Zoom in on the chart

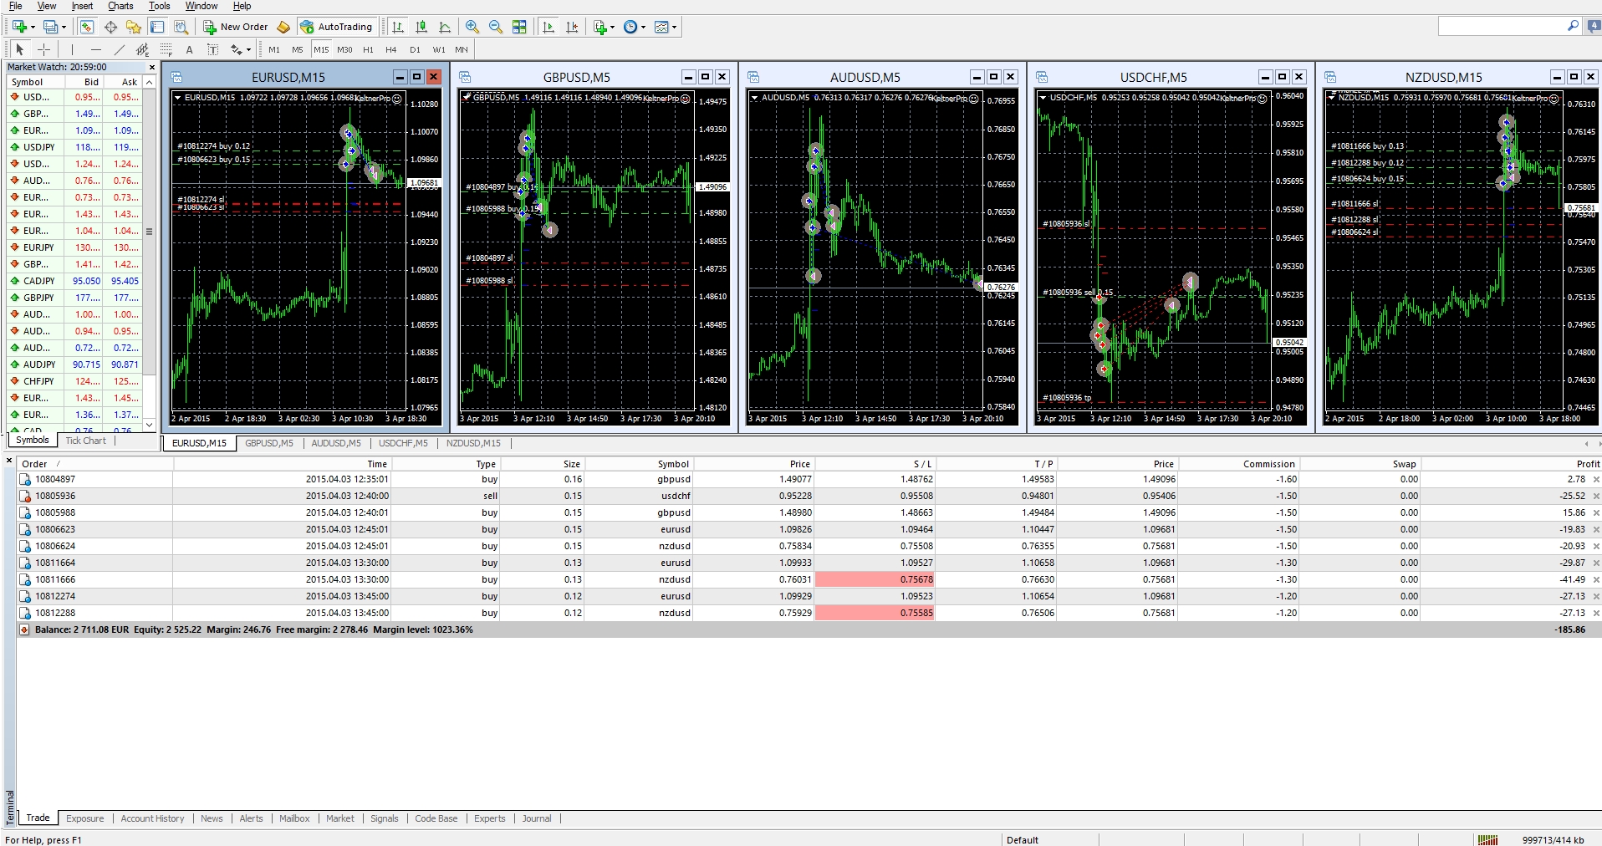[x=472, y=27]
